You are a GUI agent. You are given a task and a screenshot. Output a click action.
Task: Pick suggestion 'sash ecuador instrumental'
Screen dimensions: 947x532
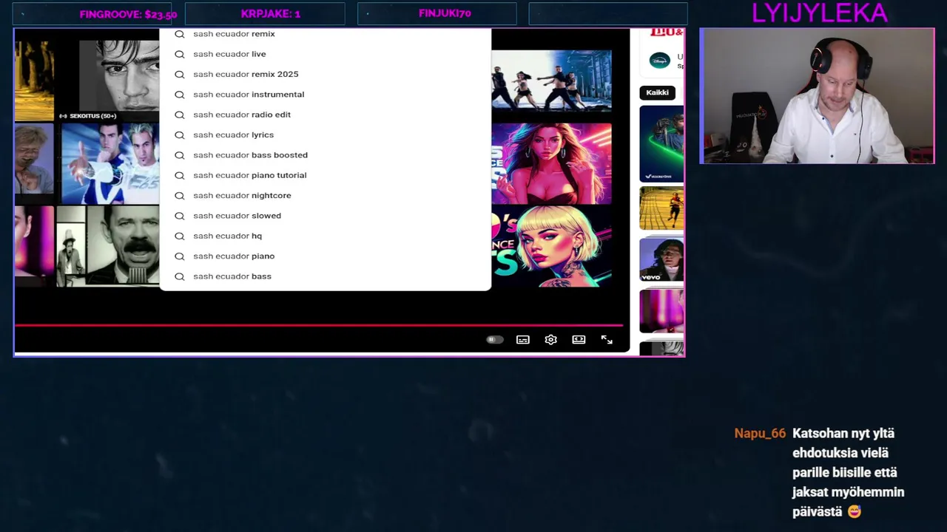tap(326, 95)
